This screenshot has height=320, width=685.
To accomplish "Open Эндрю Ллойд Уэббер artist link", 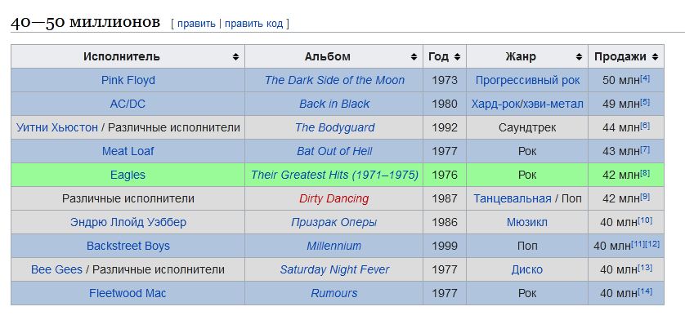I will coord(128,222).
